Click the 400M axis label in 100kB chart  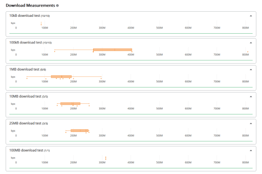131,55
